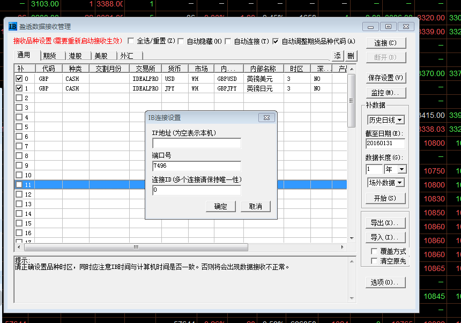
Task: Uncheck 自动调整期货品种代码 option
Action: [x=276, y=41]
